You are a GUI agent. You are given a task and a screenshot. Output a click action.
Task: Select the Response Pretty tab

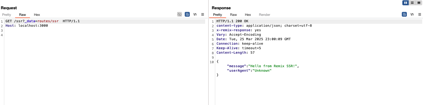218,15
